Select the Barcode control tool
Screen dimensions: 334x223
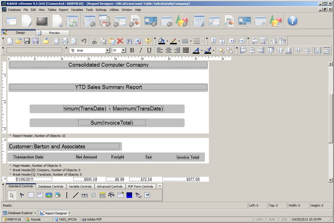[84, 195]
